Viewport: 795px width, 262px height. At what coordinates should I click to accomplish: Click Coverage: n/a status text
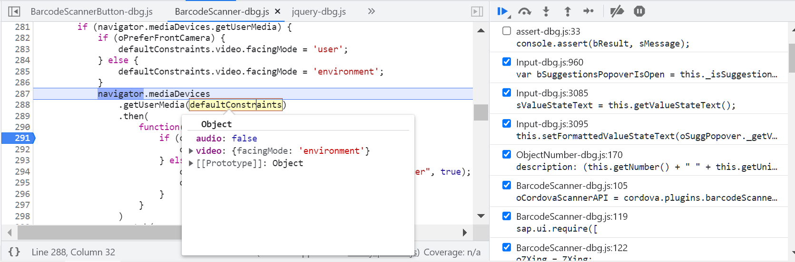pyautogui.click(x=452, y=252)
